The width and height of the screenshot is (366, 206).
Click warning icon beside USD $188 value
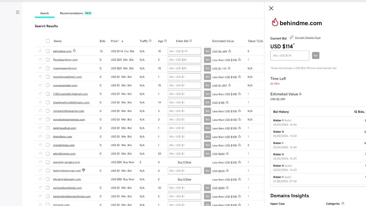(x=227, y=102)
